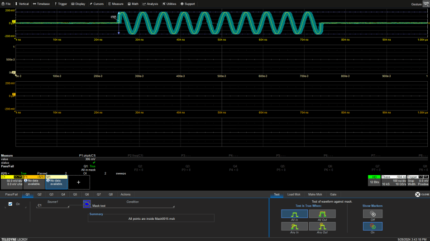Select the Any Out test condition icon
Screen dimensions: 430x241
pos(322,227)
